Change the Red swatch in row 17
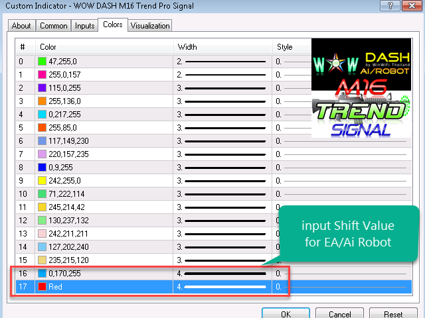 (42, 287)
